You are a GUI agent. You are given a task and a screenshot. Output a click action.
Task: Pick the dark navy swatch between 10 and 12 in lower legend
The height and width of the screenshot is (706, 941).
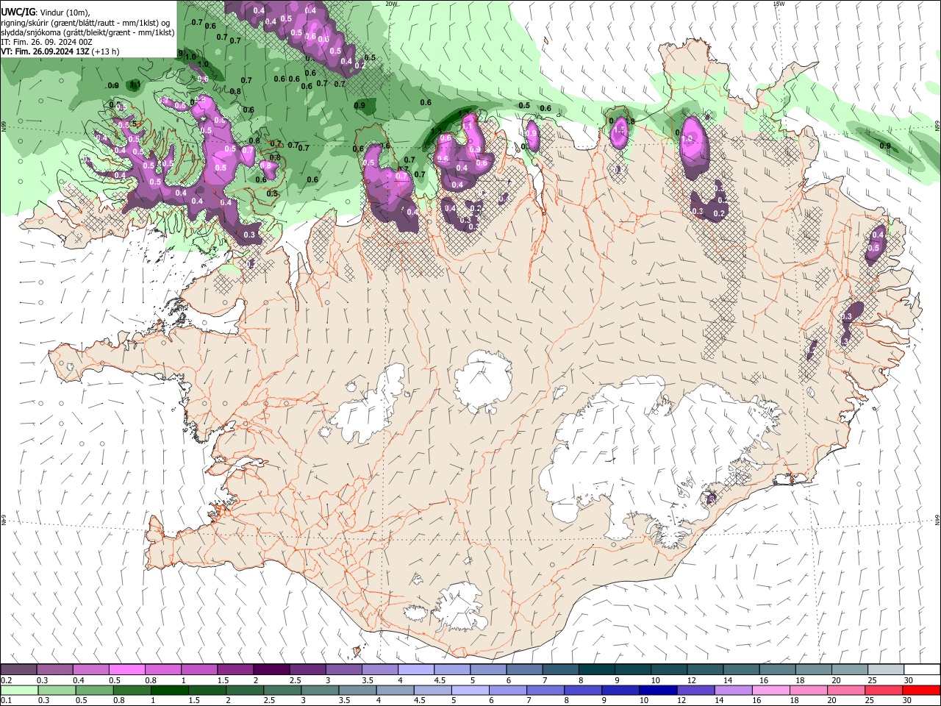coord(656,690)
